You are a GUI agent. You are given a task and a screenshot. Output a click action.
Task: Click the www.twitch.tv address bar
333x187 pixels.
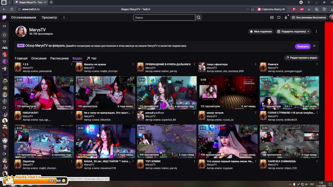click(31, 9)
